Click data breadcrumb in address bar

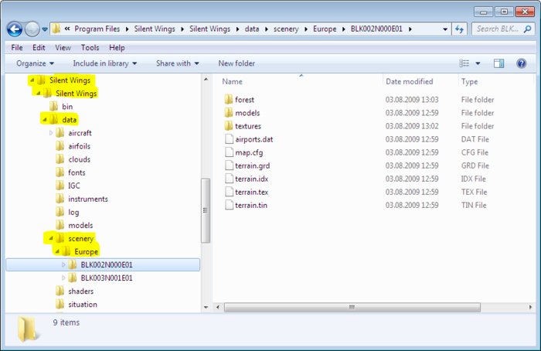(x=252, y=29)
